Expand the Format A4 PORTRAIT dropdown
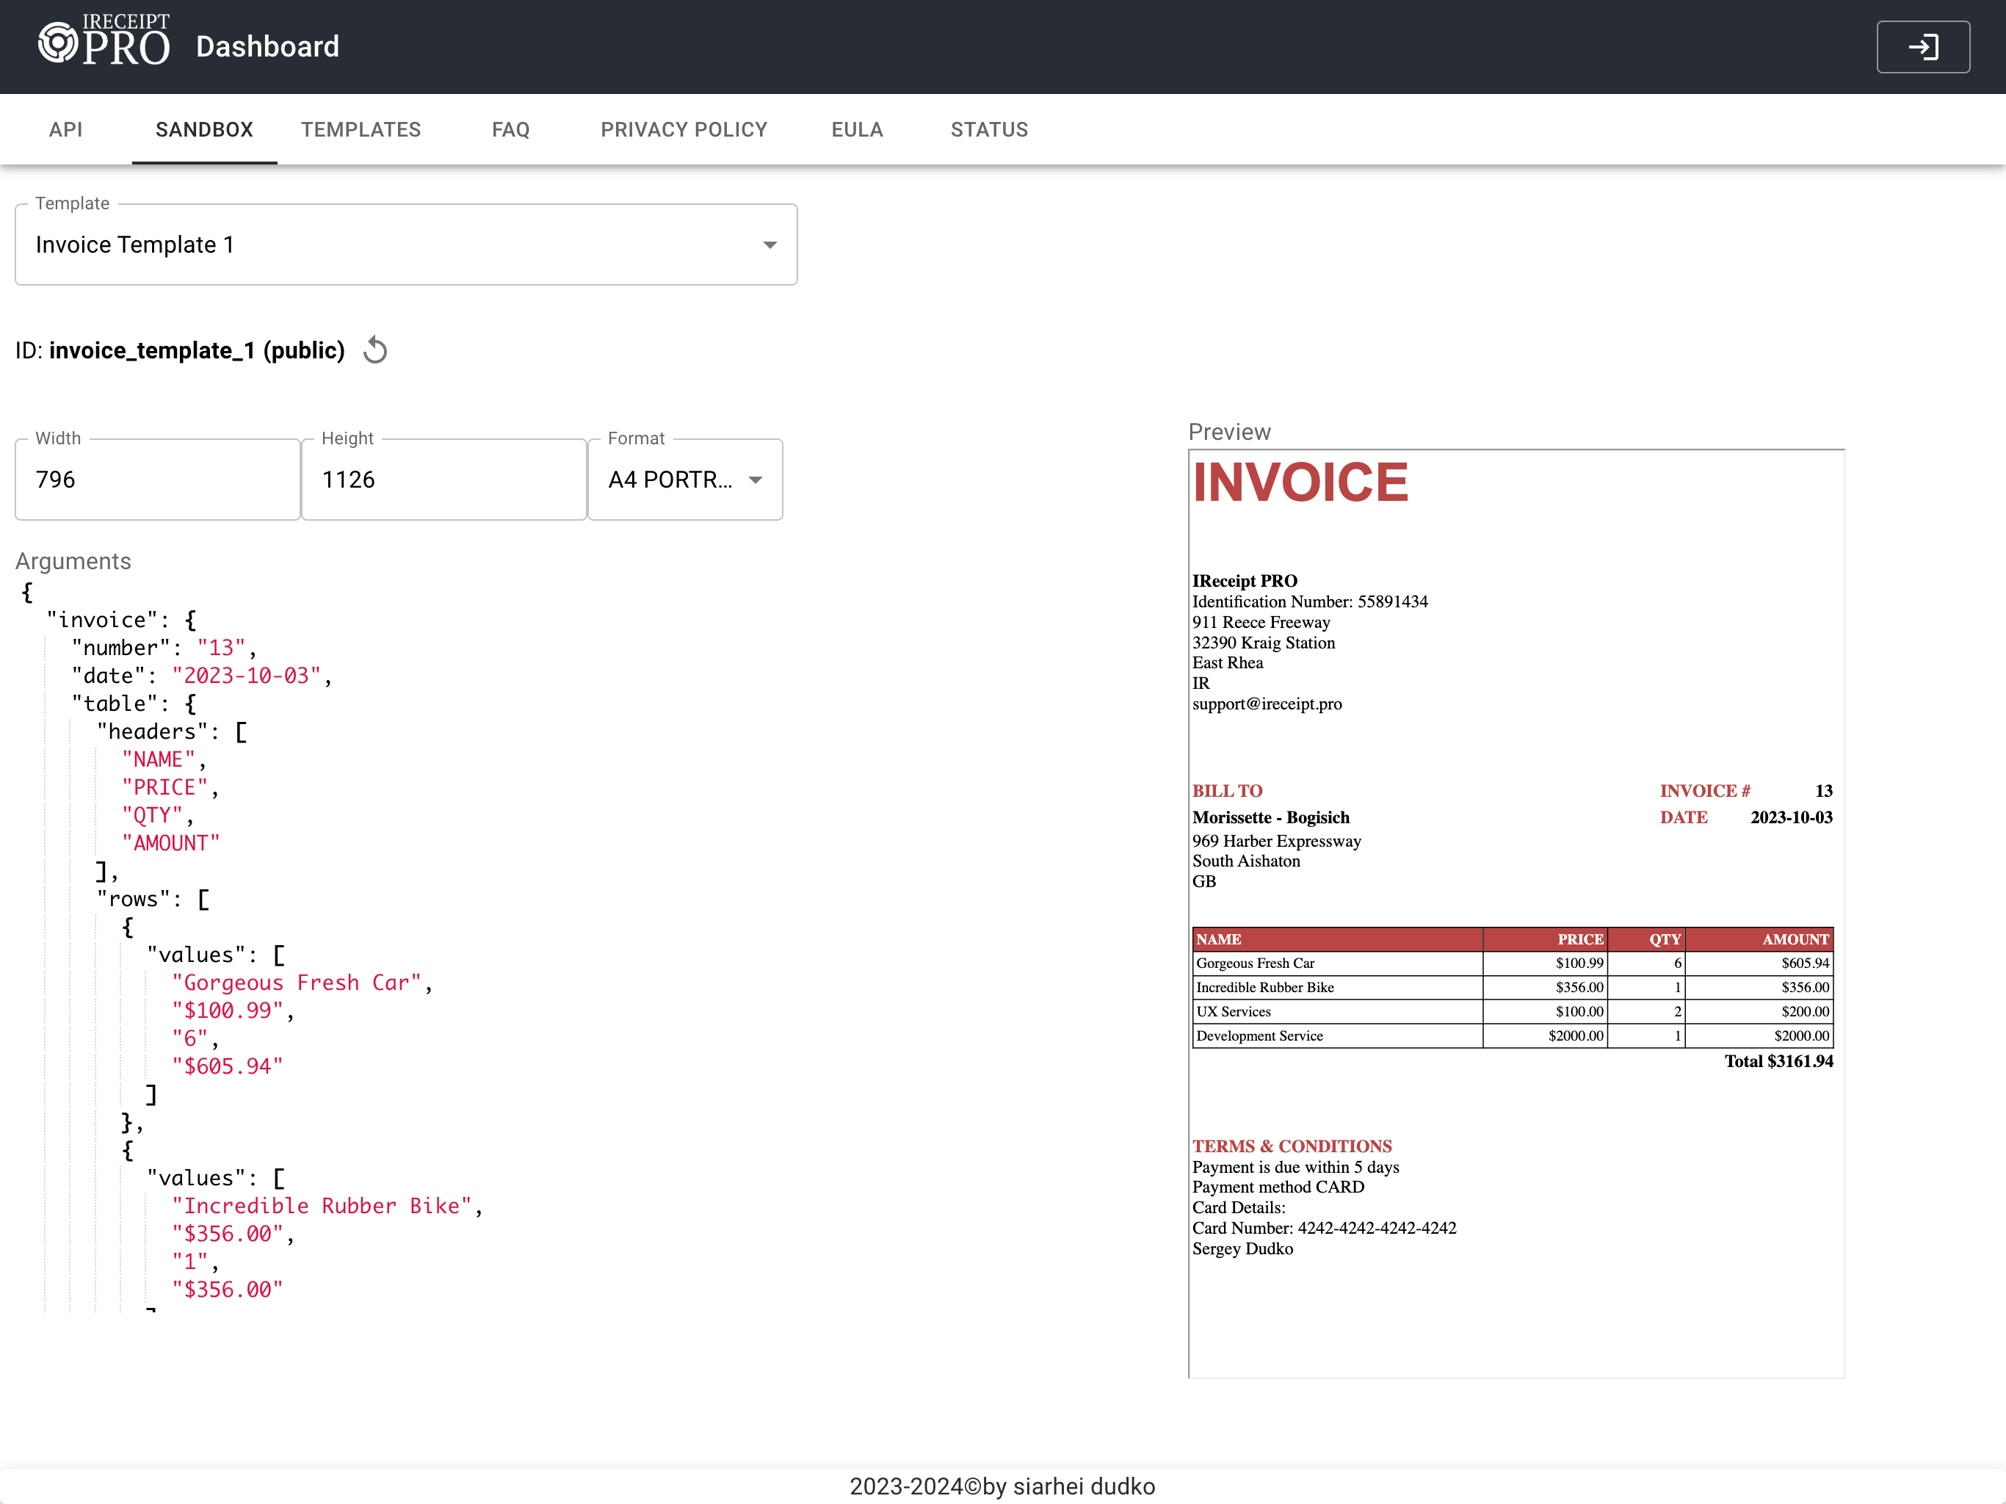 coord(686,480)
